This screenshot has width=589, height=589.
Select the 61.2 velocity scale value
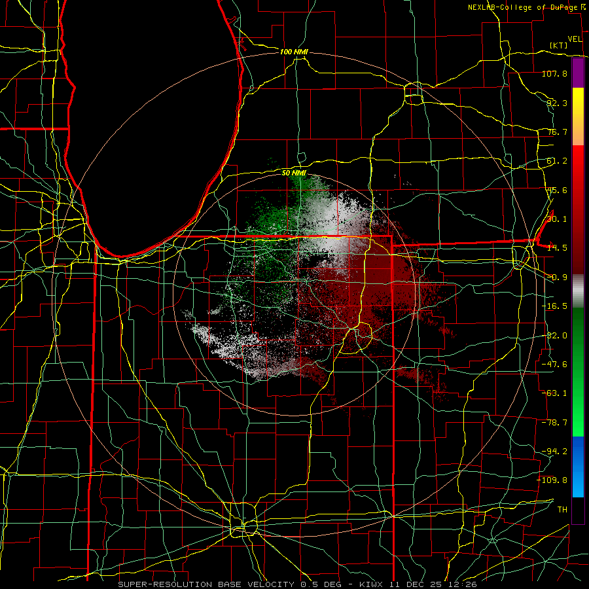coord(557,161)
